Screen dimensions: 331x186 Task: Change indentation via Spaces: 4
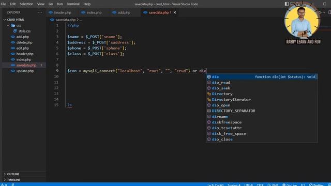pyautogui.click(x=234, y=185)
